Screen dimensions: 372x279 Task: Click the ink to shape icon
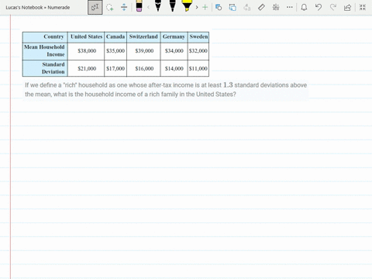[232, 7]
